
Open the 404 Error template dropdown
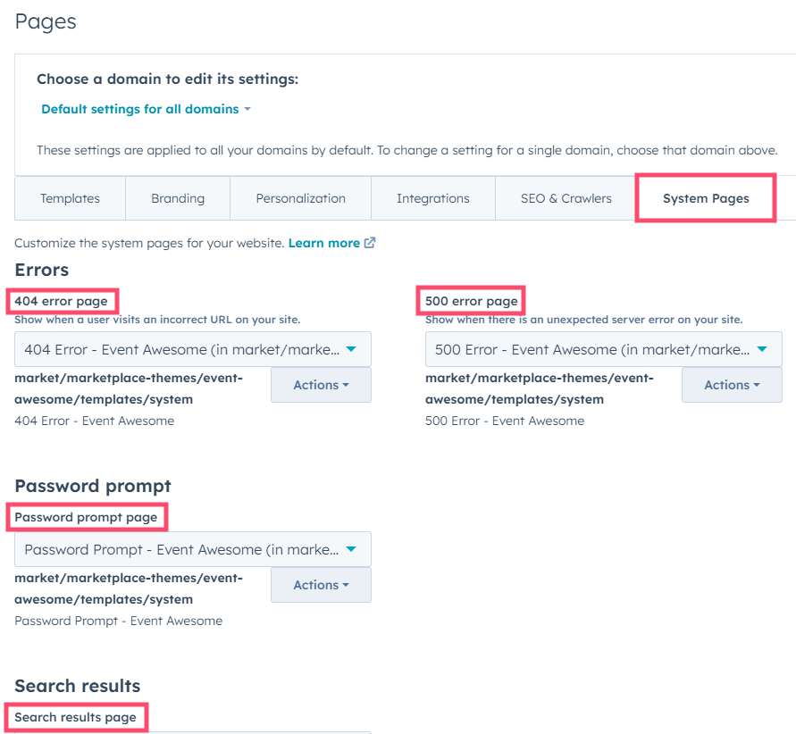point(193,349)
